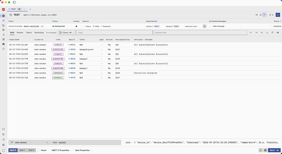The image size is (282, 154).
Task: Expand MQTT 5 Properties
Action: [x=61, y=150]
